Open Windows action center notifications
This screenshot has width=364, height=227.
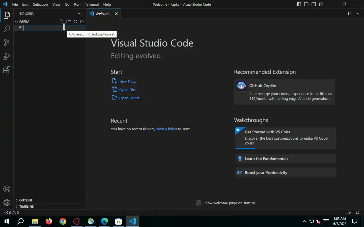point(355,221)
